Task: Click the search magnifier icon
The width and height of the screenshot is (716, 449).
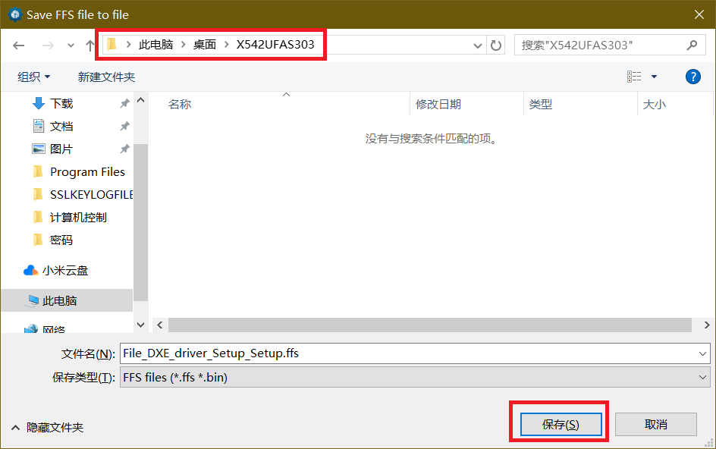Action: click(692, 46)
